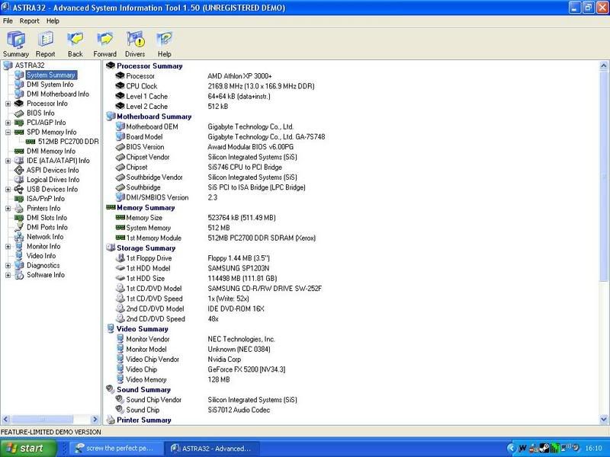Select the 1st Memory Module row
The width and height of the screenshot is (610, 457).
(x=216, y=238)
